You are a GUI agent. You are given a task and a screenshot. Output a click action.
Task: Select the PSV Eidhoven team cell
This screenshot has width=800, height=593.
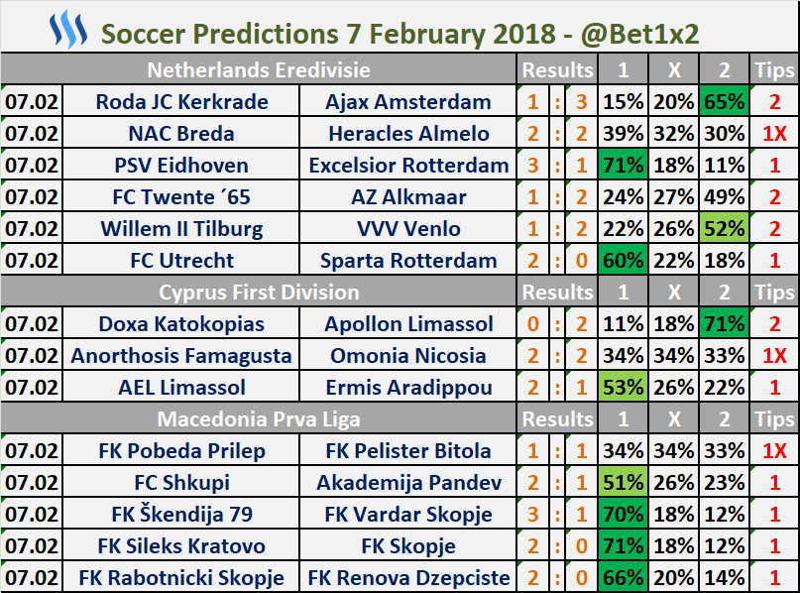[x=182, y=166]
